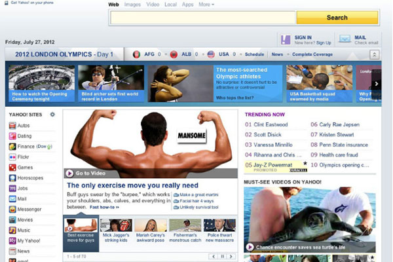The height and width of the screenshot is (262, 393).
Task: Open Who tops the list? link
Action: pyautogui.click(x=235, y=98)
